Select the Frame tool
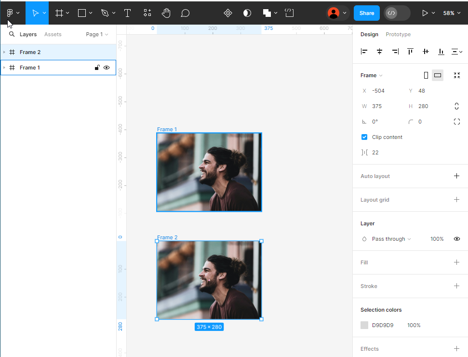This screenshot has width=468, height=357. [59, 13]
